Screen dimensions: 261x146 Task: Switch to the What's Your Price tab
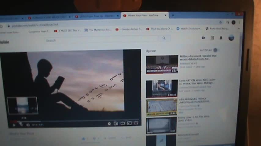145,15
